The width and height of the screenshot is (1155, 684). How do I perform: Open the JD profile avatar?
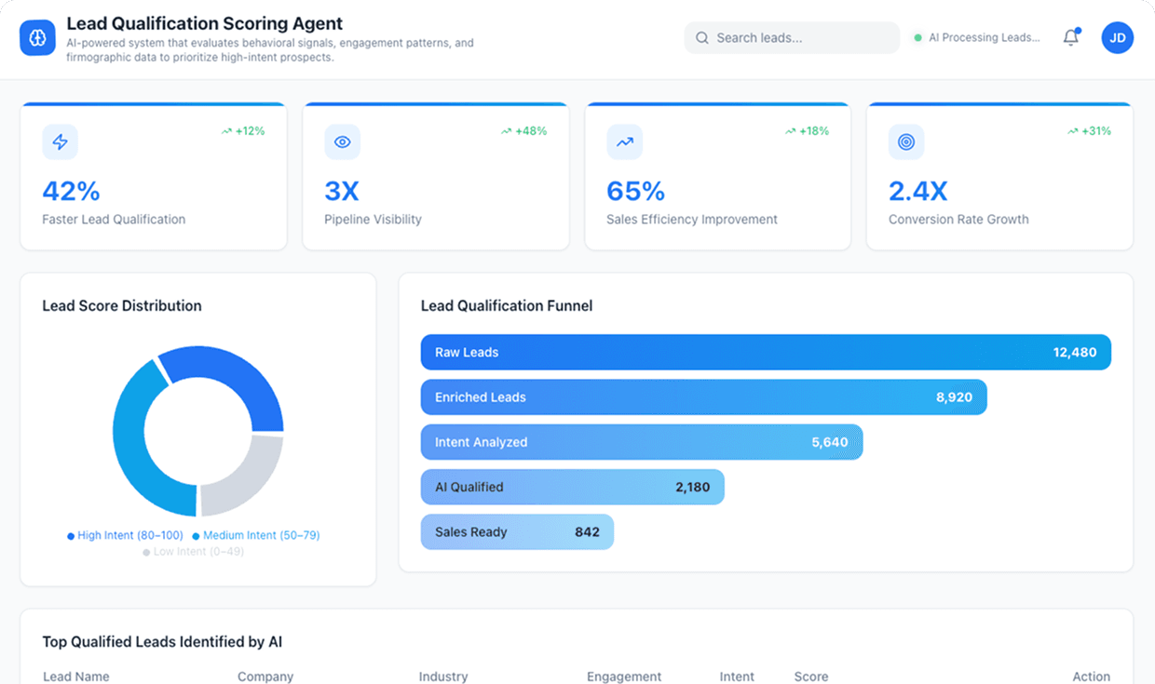[1117, 37]
